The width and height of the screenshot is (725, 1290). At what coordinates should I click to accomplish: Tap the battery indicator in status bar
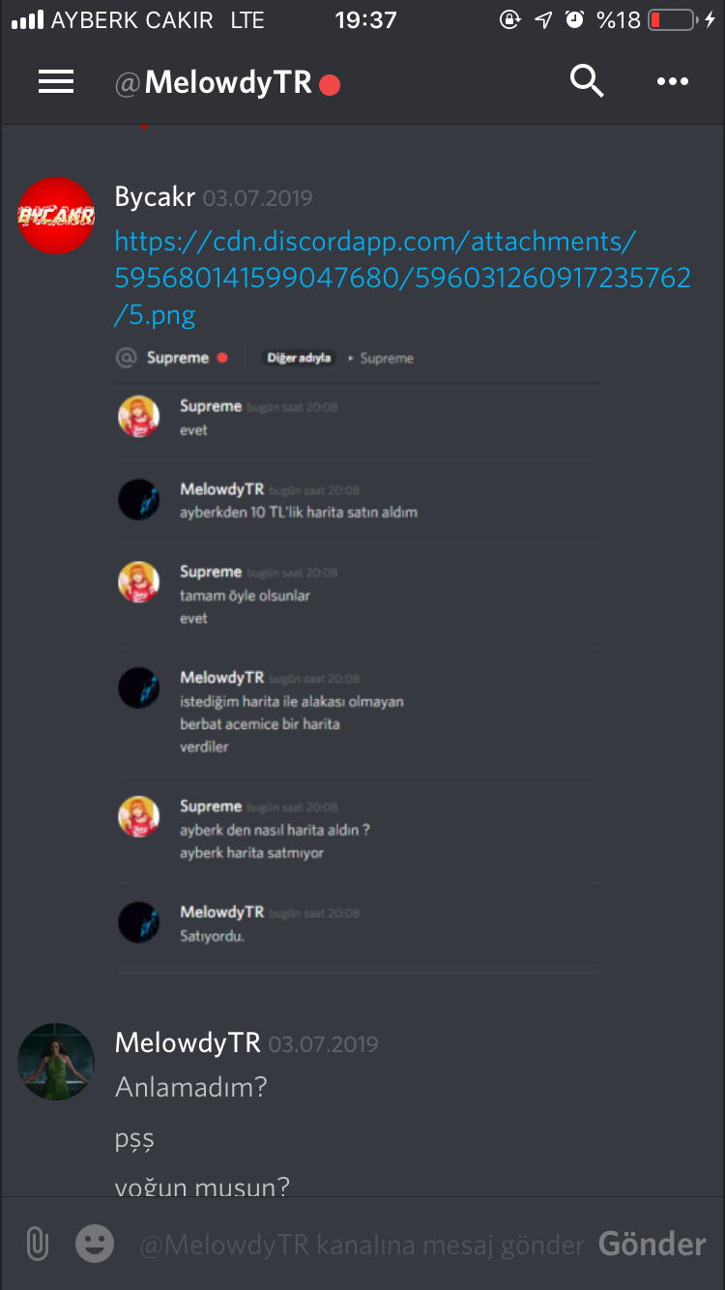tap(672, 19)
